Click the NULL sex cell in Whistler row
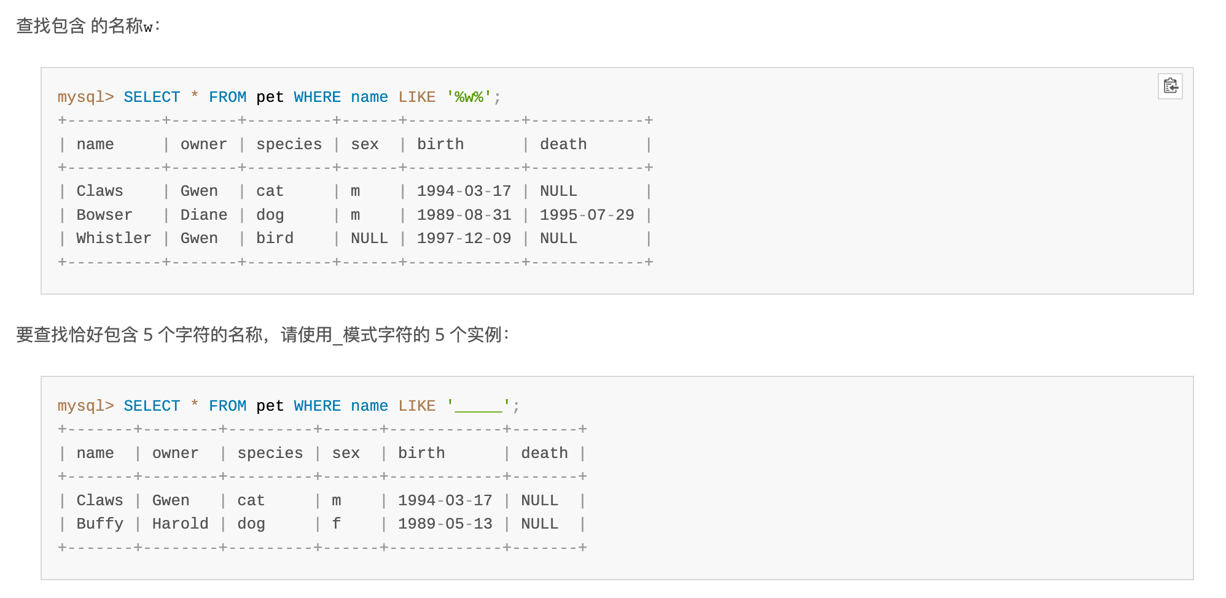The image size is (1226, 598). tap(369, 238)
